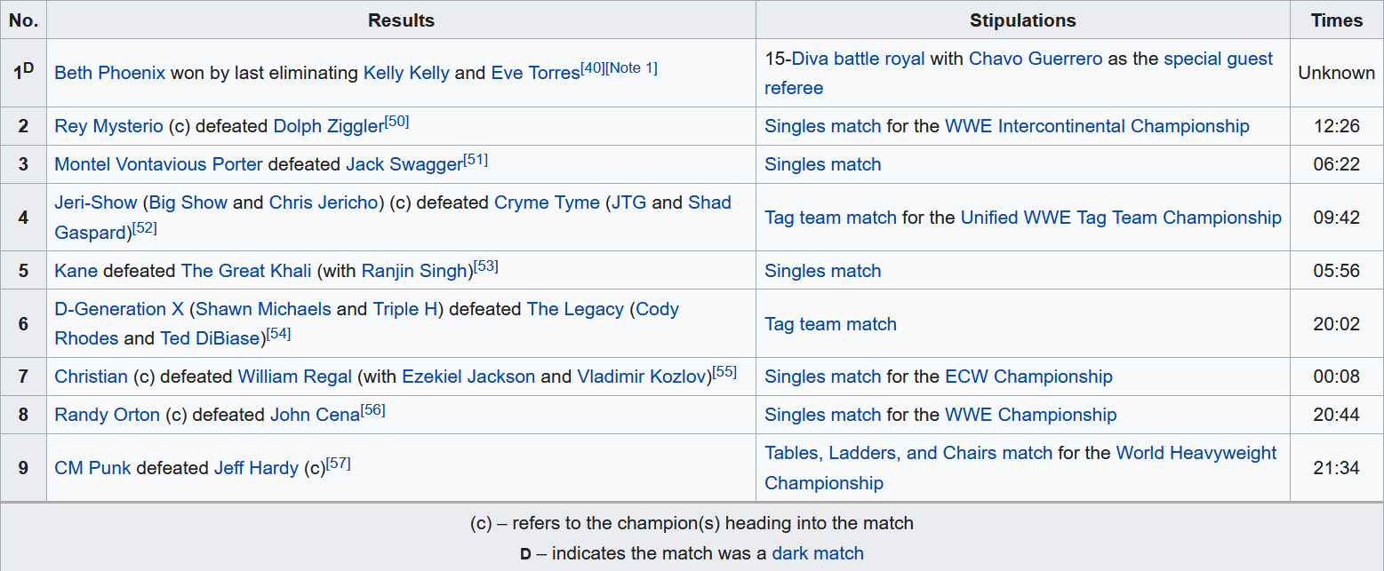1384x571 pixels.
Task: Open the CM Punk link
Action: 92,468
